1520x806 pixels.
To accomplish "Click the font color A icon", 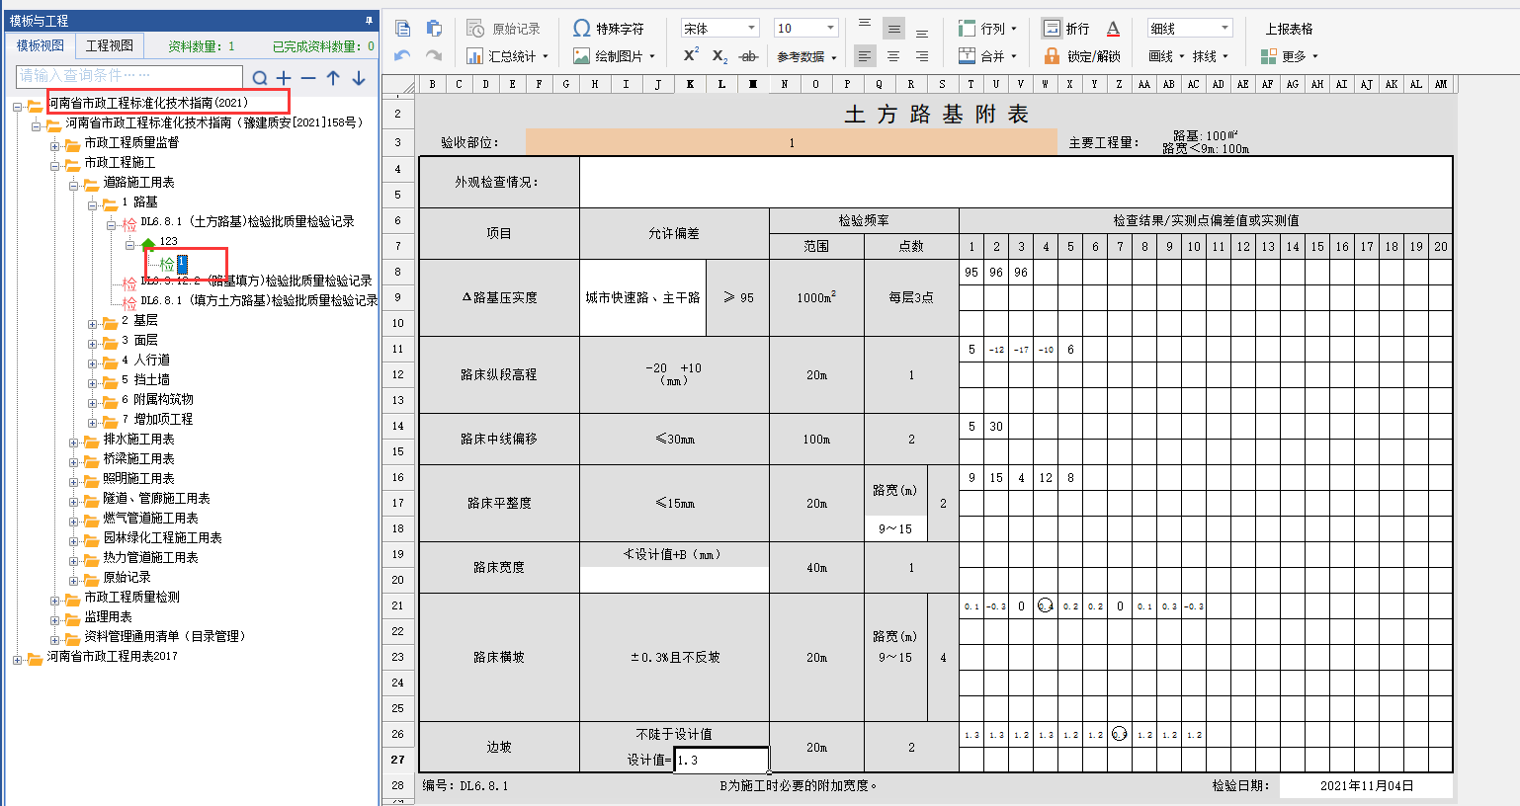I will [x=1113, y=29].
